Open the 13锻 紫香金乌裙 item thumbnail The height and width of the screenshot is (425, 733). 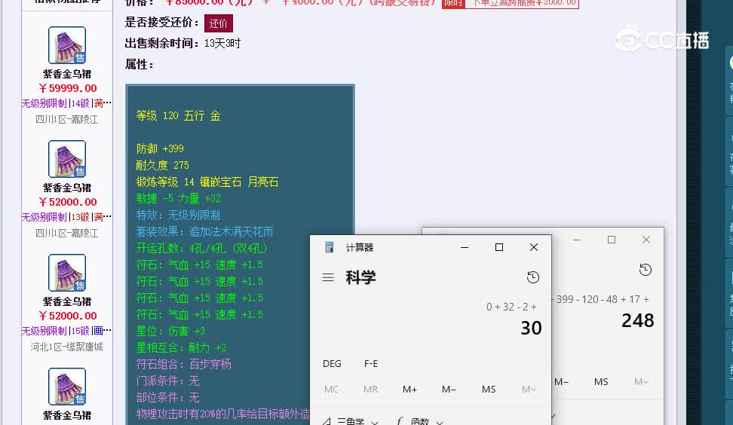pos(67,159)
